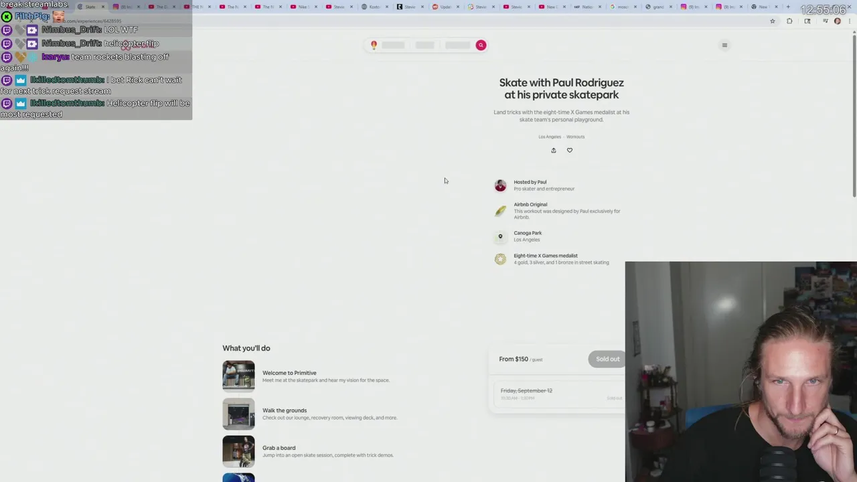Open a new browser tab

click(x=788, y=7)
